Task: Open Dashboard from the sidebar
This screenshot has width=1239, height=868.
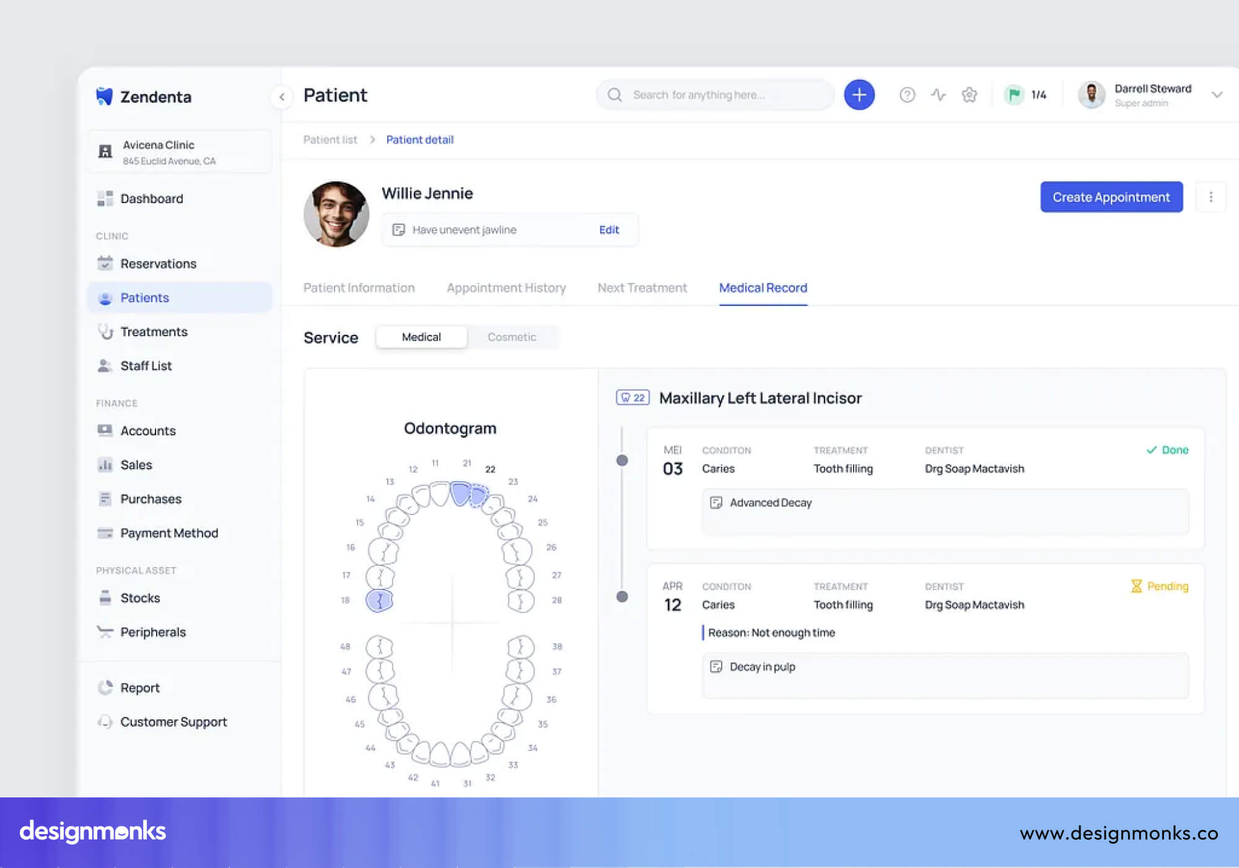Action: tap(180, 199)
